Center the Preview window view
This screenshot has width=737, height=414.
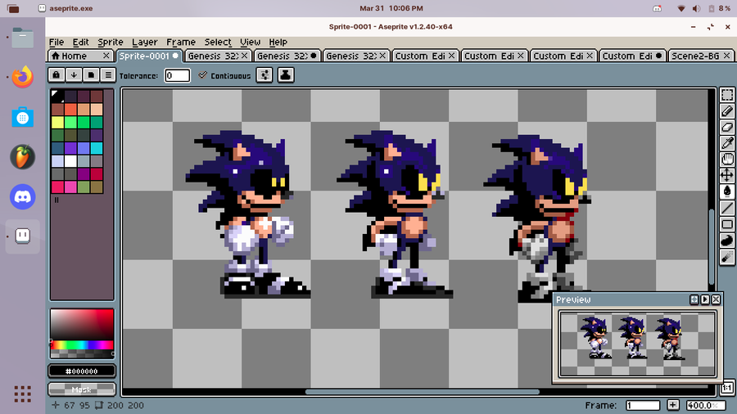pos(694,299)
